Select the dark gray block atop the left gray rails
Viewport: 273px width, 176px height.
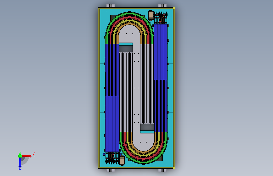[126, 49]
